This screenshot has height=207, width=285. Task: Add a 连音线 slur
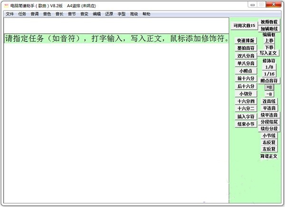[x=269, y=101]
